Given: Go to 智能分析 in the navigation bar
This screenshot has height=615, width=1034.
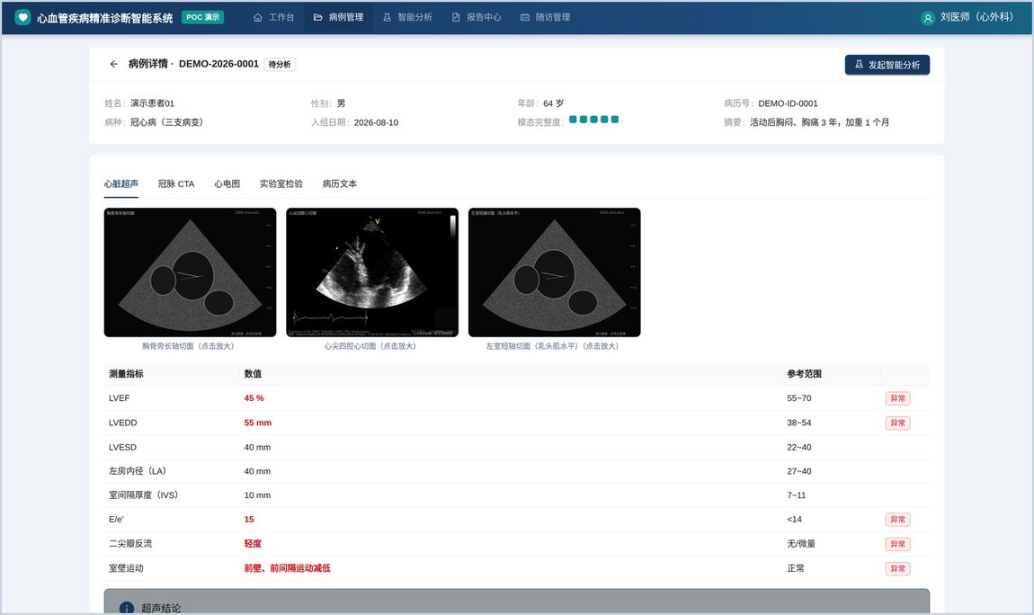Looking at the screenshot, I should click(407, 17).
